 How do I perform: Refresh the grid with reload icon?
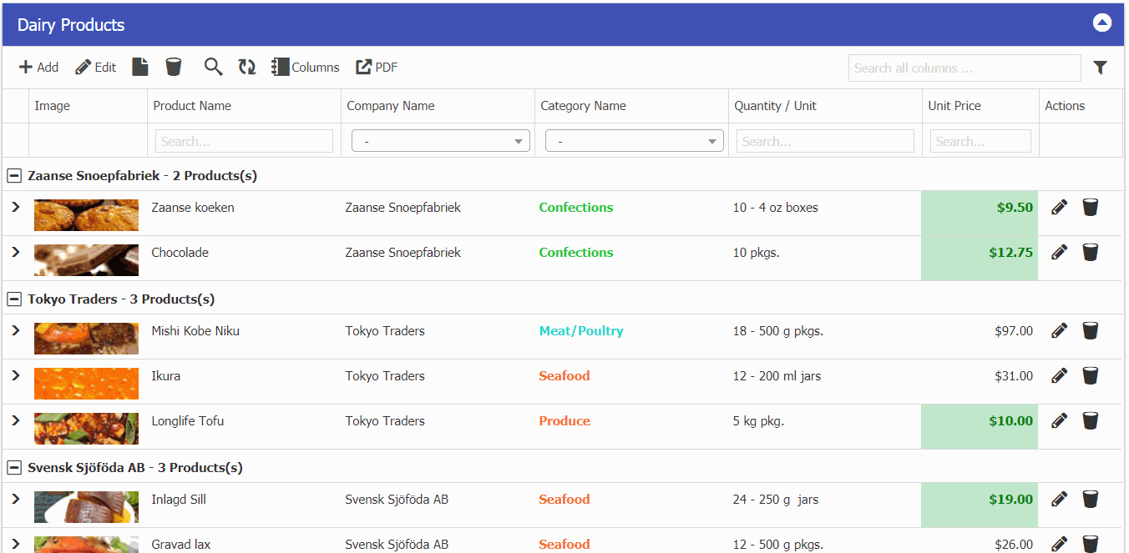[x=247, y=68]
